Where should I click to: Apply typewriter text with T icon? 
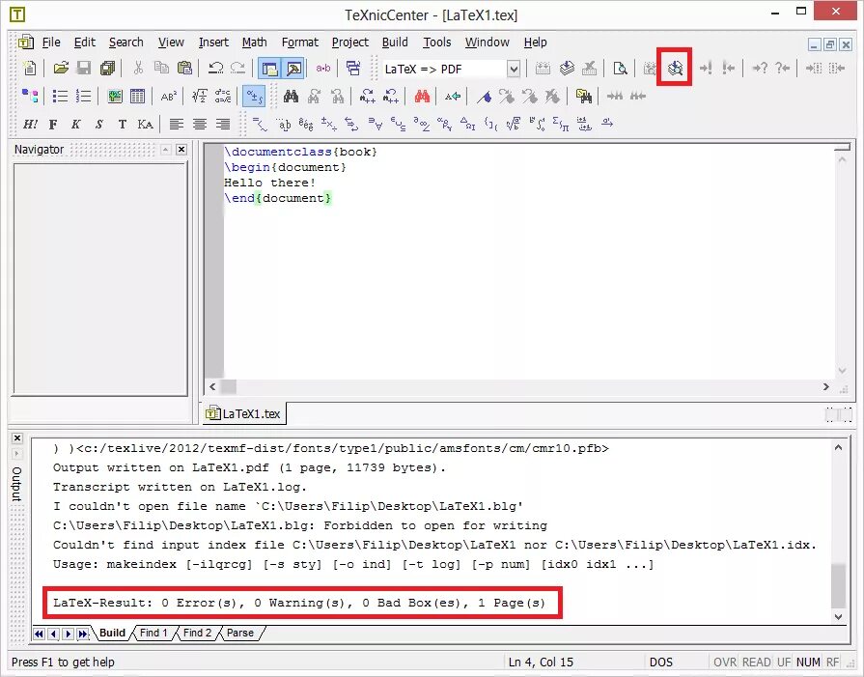point(123,124)
